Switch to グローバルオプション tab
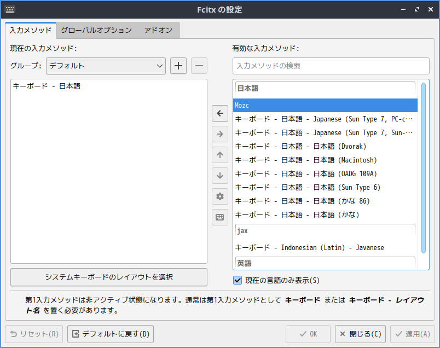440x348 pixels. click(96, 30)
